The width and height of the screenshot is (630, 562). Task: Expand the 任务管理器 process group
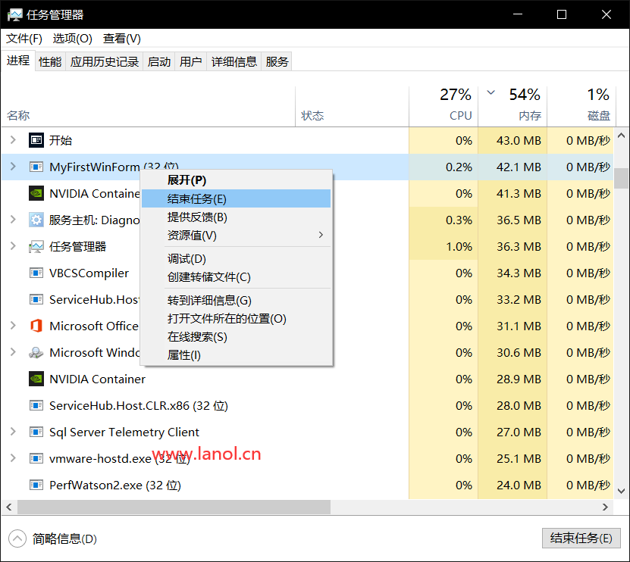coord(13,245)
